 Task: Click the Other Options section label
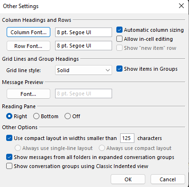coord(19,127)
